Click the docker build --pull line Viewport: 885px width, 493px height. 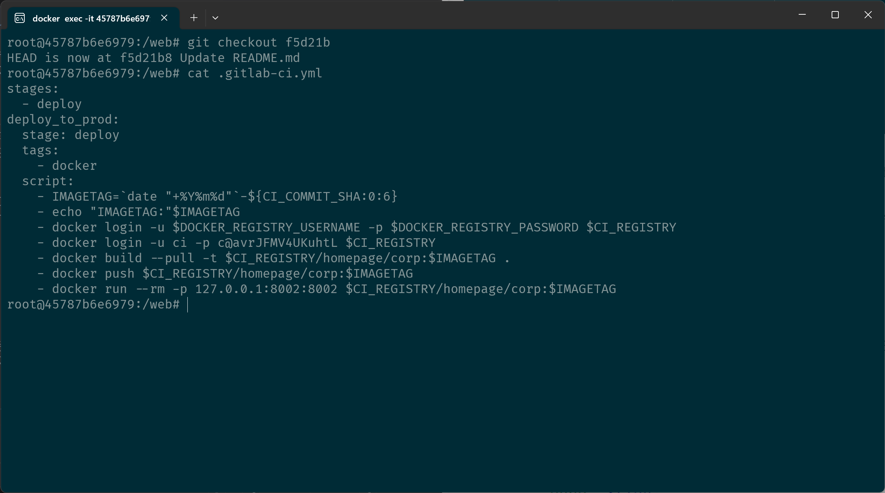click(x=273, y=258)
